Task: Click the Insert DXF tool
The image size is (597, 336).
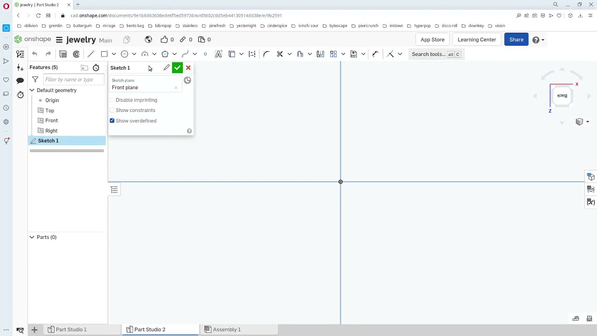Action: click(x=354, y=54)
